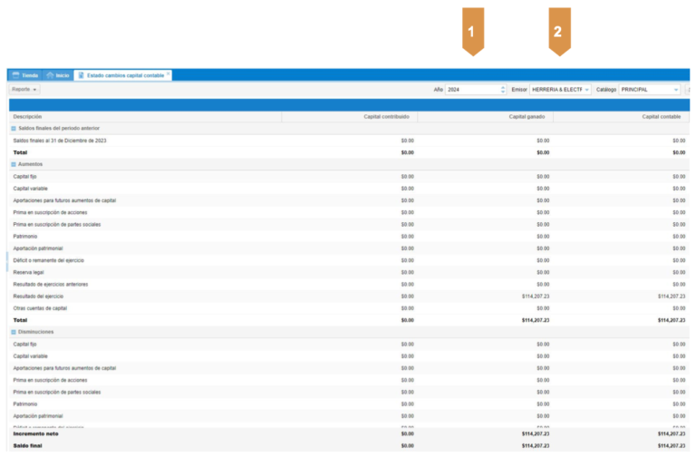Open the Catálogo PRINCIPAL dropdown
696x457 pixels.
650,90
